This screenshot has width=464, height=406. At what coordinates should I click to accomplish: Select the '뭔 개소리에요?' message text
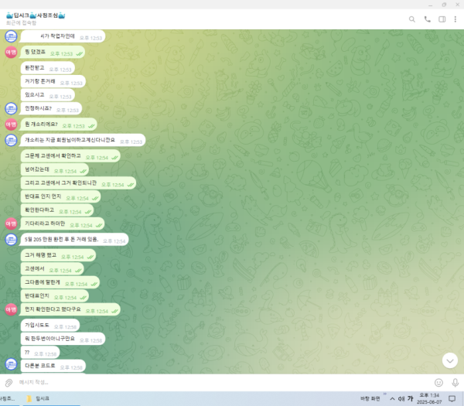click(x=41, y=125)
